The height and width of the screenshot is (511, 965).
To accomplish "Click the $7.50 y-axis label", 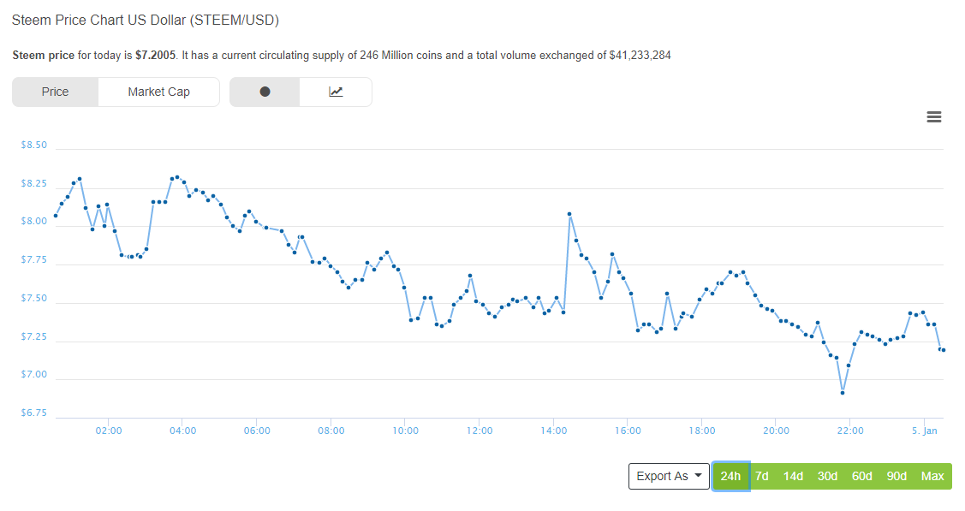I will coord(34,298).
